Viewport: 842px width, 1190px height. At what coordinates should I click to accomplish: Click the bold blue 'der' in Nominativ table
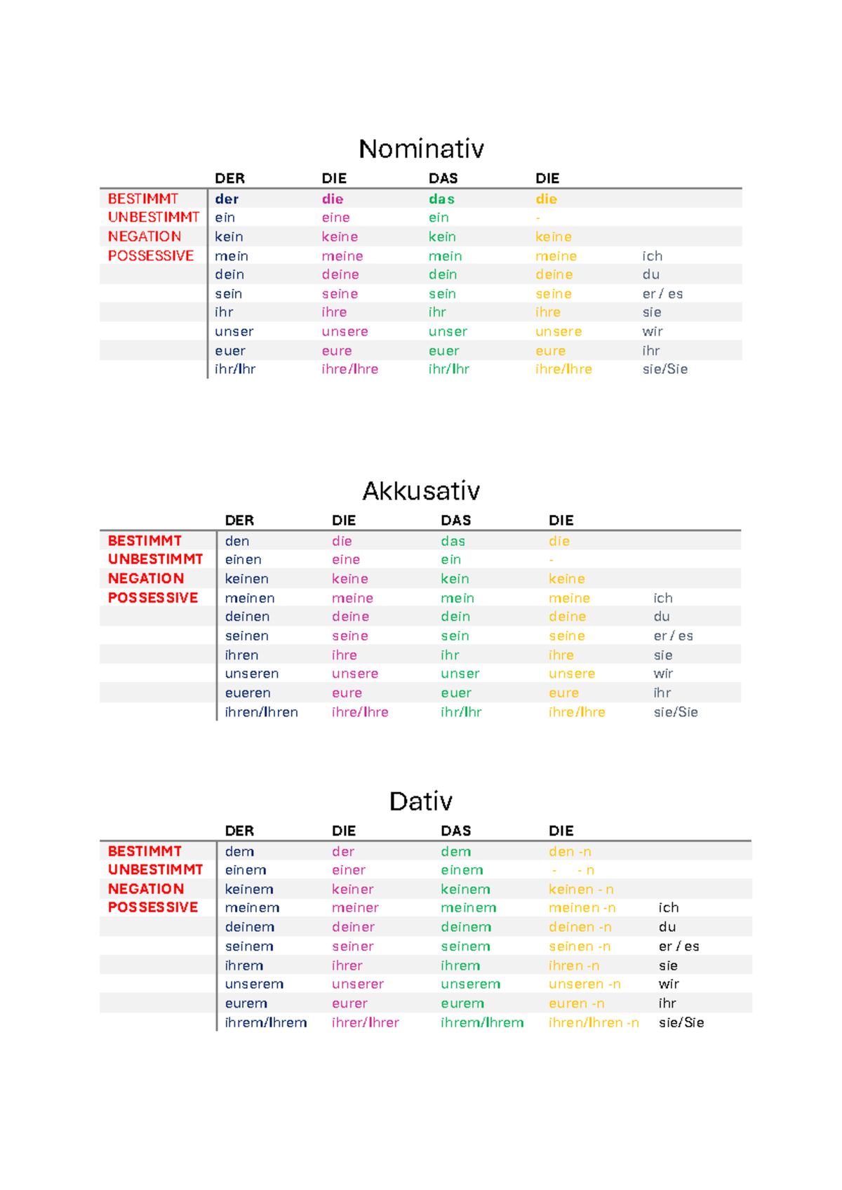(227, 199)
